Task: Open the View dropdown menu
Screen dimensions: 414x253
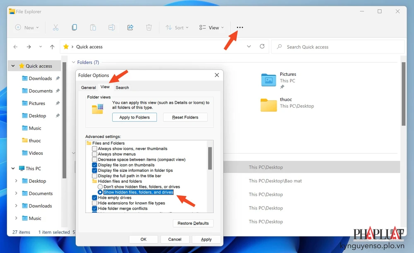Action: 211,27
